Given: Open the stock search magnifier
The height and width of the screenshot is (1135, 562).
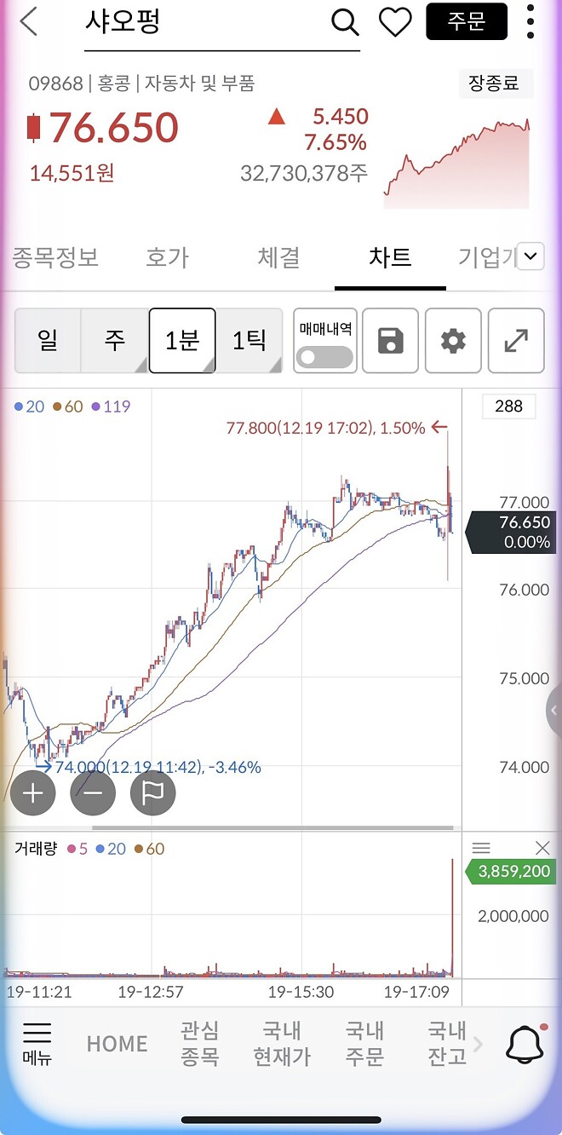Looking at the screenshot, I should pos(344,22).
